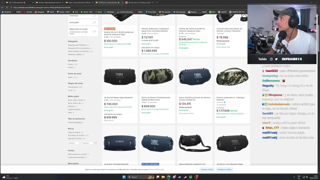Open the Mercadopago bookmark

tap(179, 12)
